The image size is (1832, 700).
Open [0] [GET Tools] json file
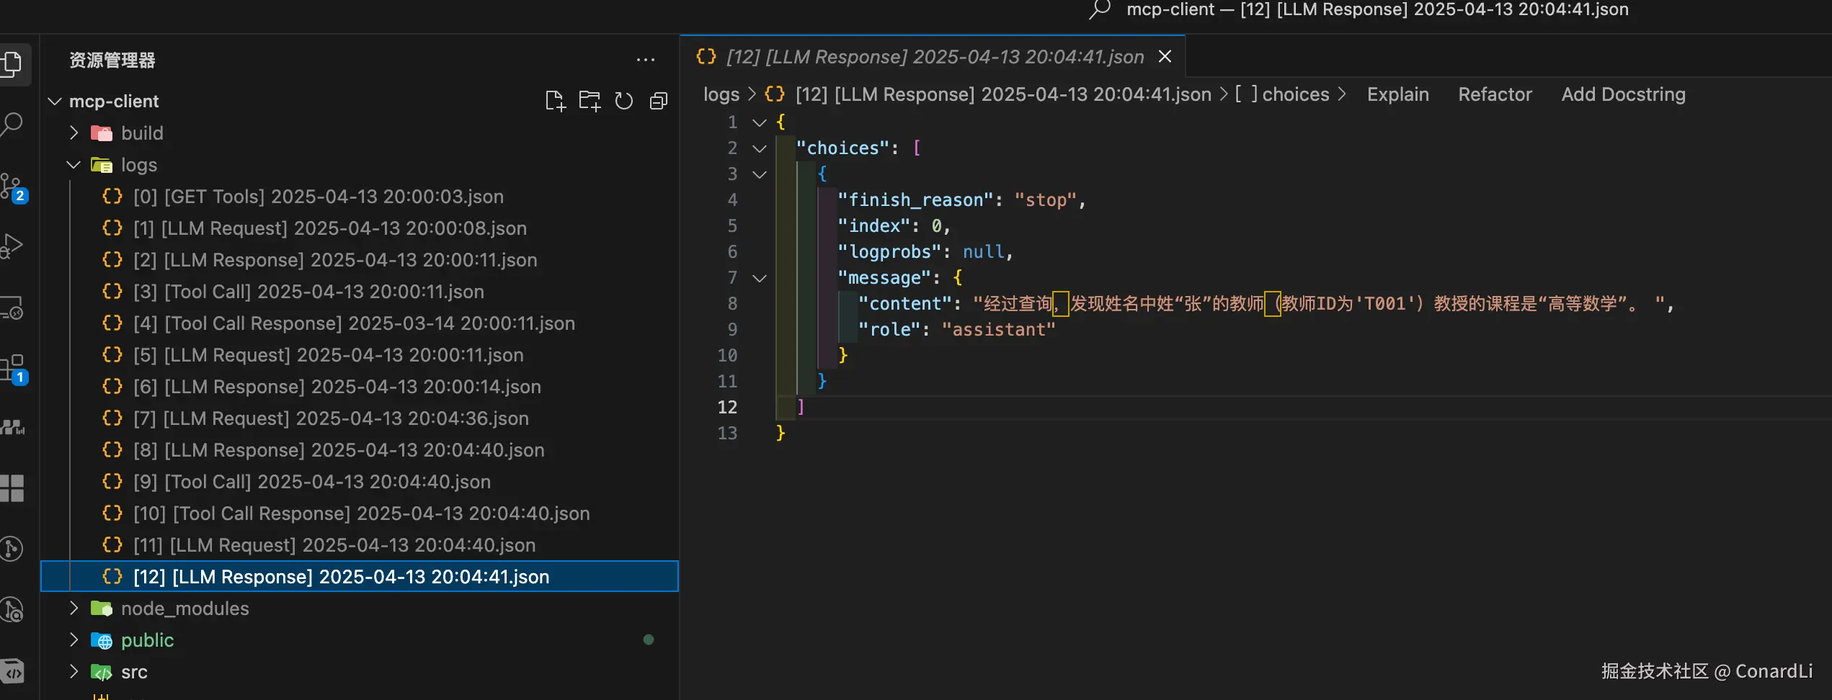point(318,197)
